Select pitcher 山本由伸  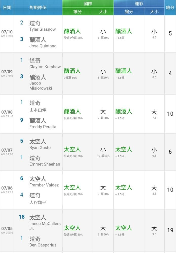point(38,110)
